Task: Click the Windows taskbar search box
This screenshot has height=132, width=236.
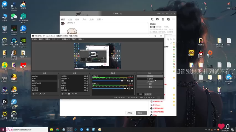Action: [27, 130]
